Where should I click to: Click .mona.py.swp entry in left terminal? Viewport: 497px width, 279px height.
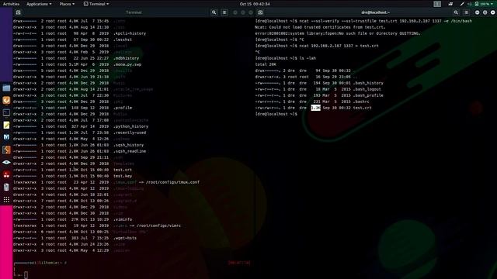point(127,64)
